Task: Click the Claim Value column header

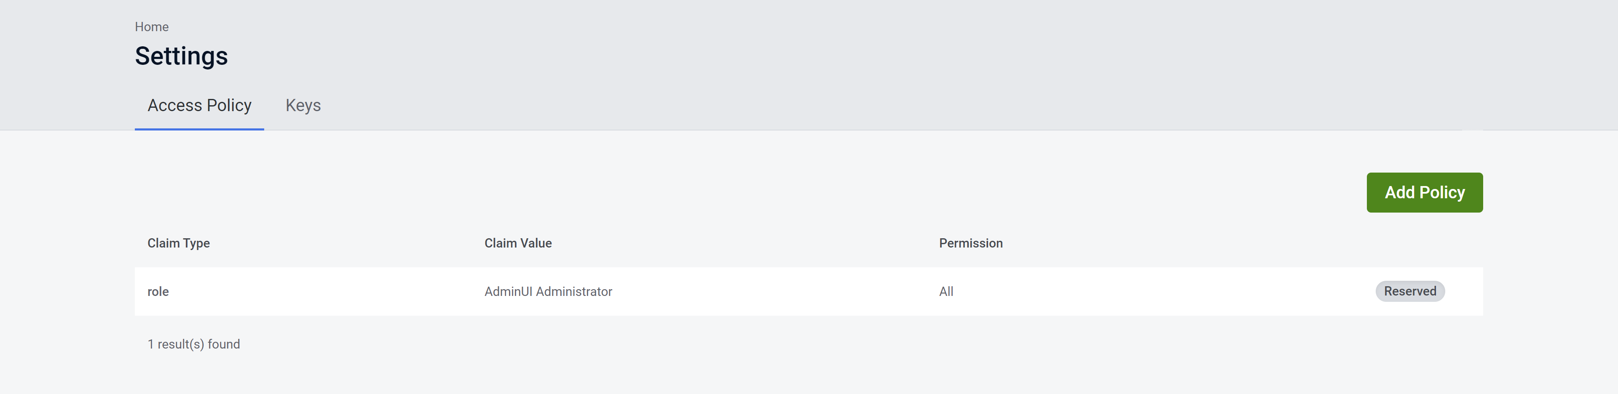Action: point(518,243)
